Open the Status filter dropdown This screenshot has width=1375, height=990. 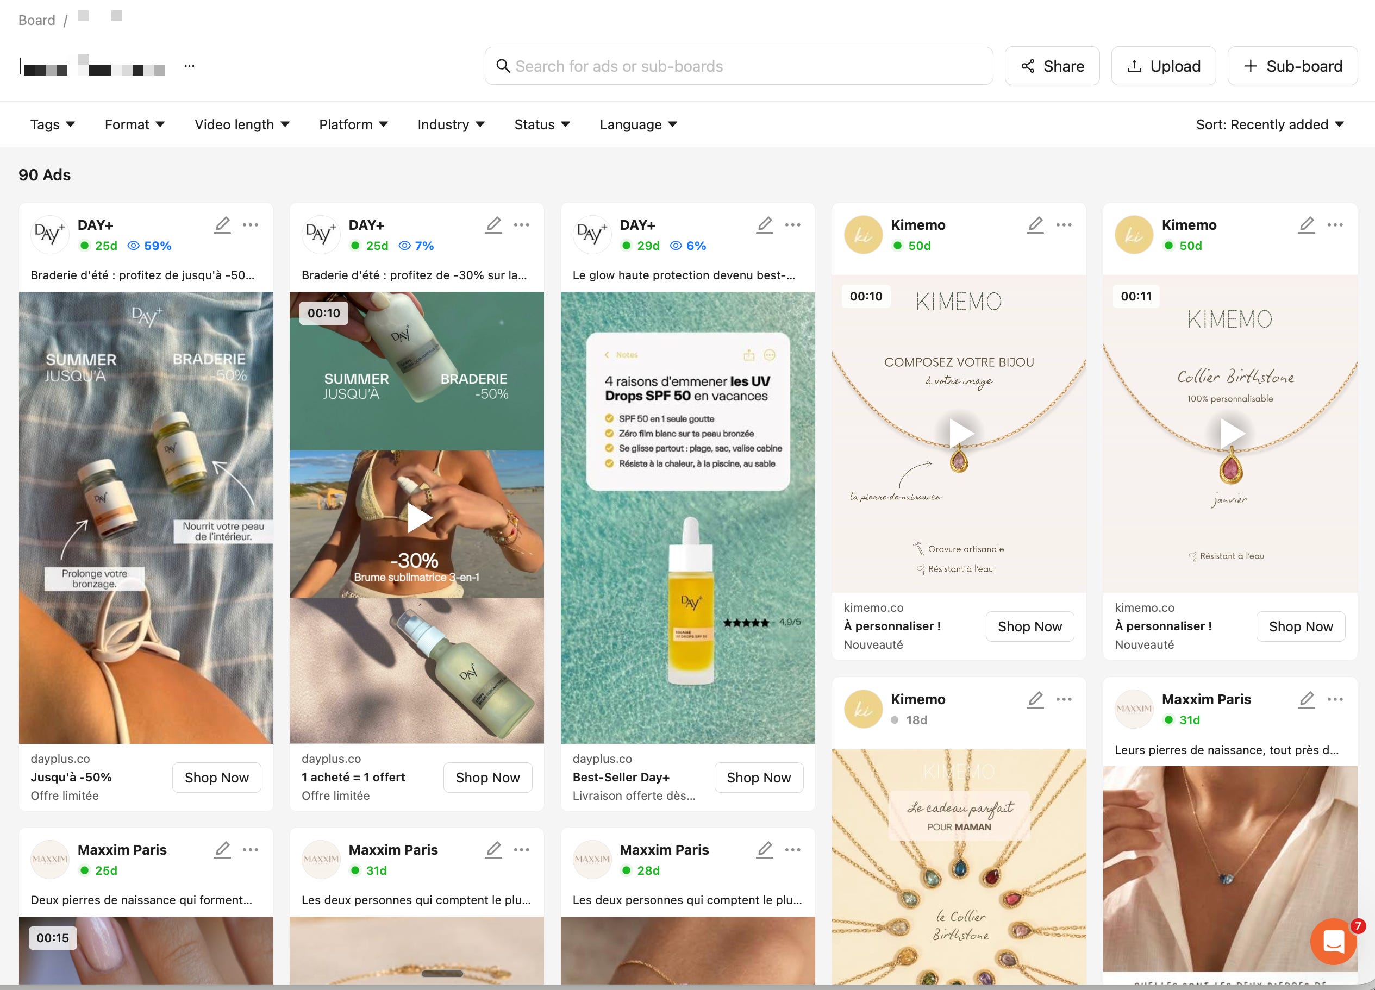[x=542, y=124]
